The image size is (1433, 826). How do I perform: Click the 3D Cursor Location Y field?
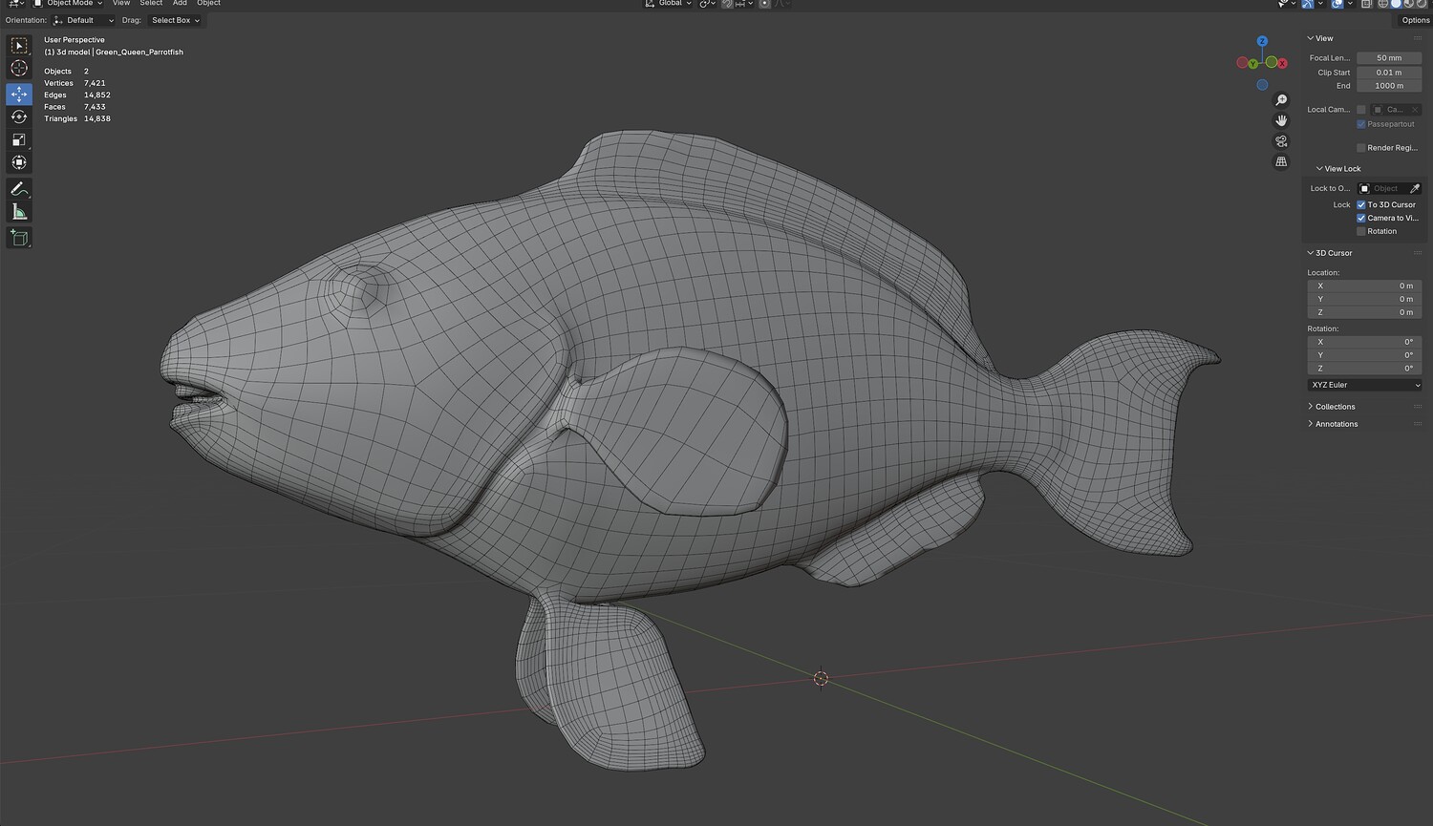coord(1364,300)
